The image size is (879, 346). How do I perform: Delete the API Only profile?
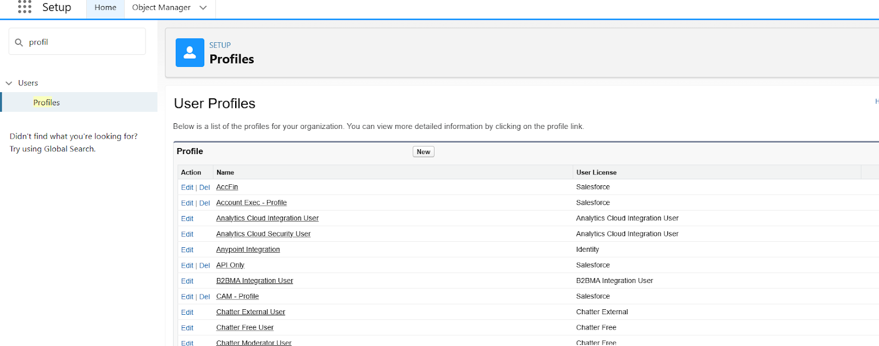pyautogui.click(x=204, y=265)
